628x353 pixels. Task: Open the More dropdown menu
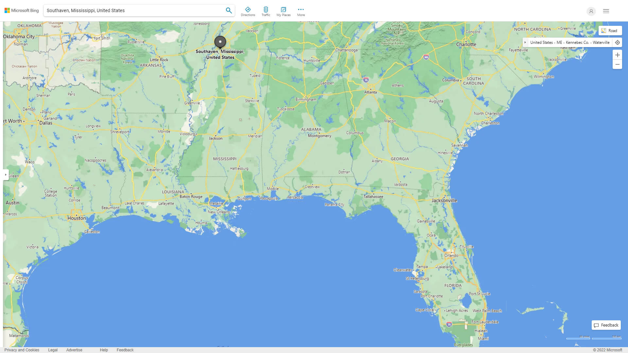301,11
